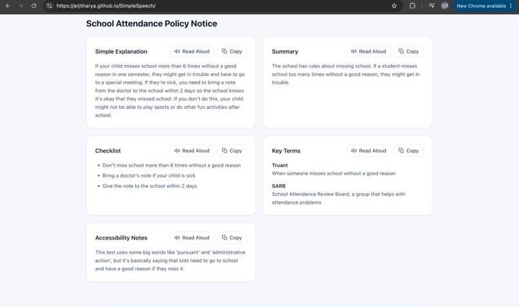Open the Chrome profile avatar

[x=444, y=6]
